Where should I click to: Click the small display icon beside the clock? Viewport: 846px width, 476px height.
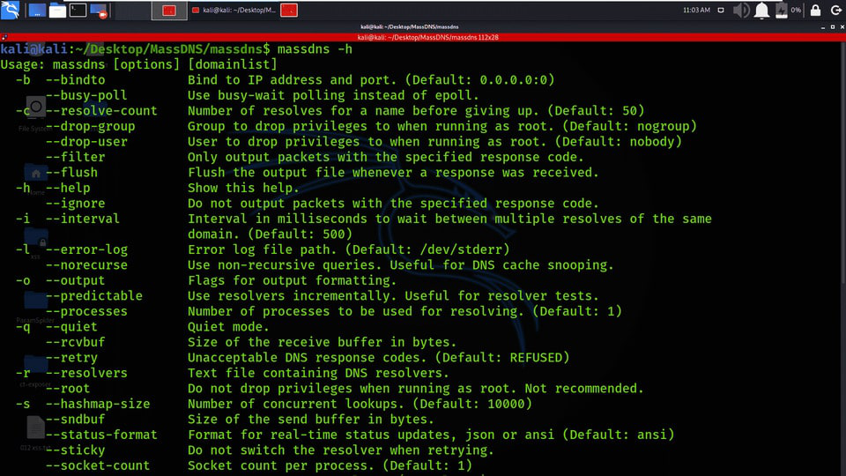721,11
